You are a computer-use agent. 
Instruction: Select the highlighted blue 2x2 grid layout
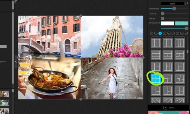pos(156,79)
